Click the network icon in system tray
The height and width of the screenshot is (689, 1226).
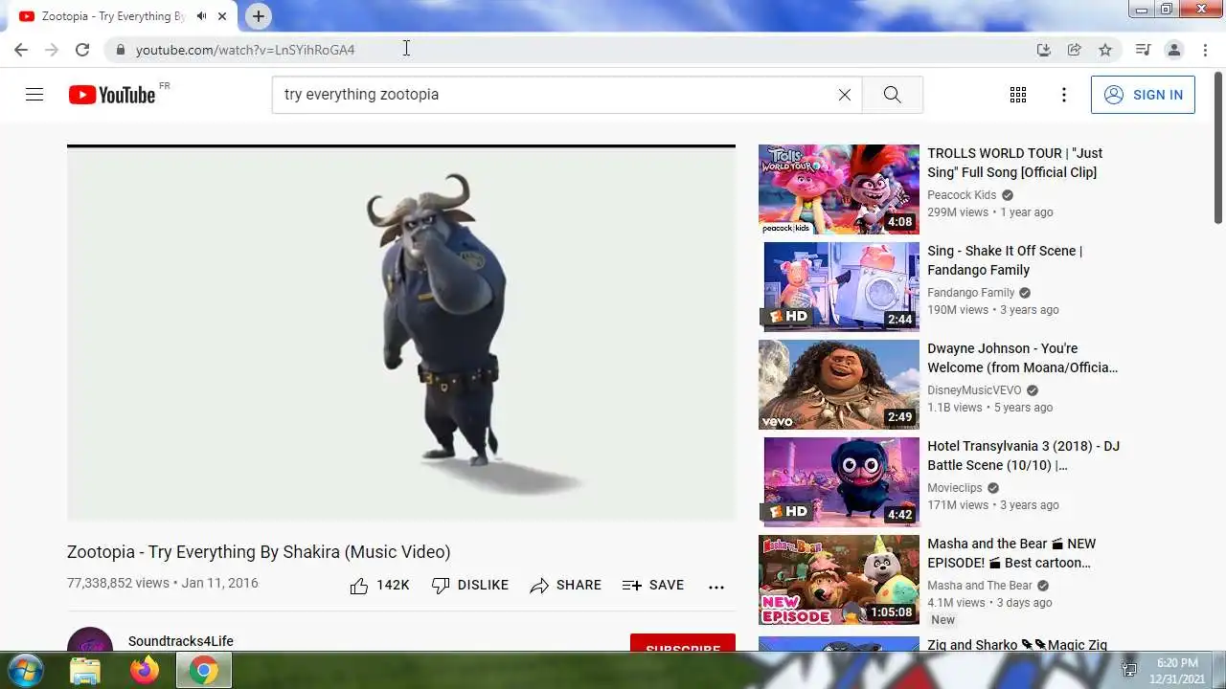(x=1129, y=670)
